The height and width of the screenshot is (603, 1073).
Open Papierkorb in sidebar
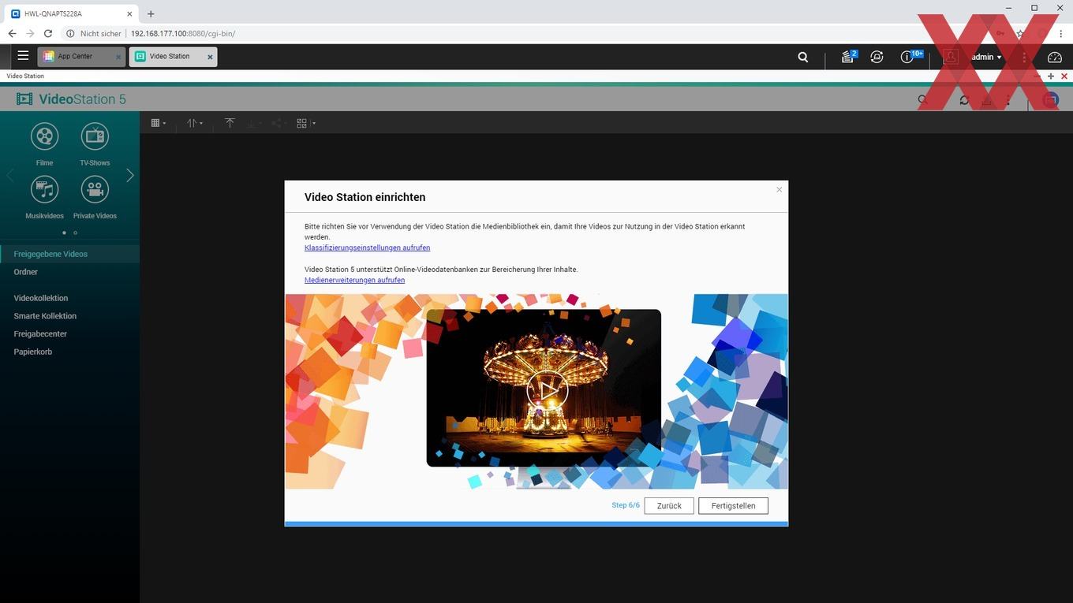69,352
